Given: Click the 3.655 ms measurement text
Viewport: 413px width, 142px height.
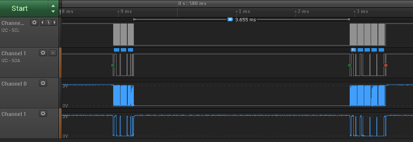Looking at the screenshot, I should click(x=245, y=20).
